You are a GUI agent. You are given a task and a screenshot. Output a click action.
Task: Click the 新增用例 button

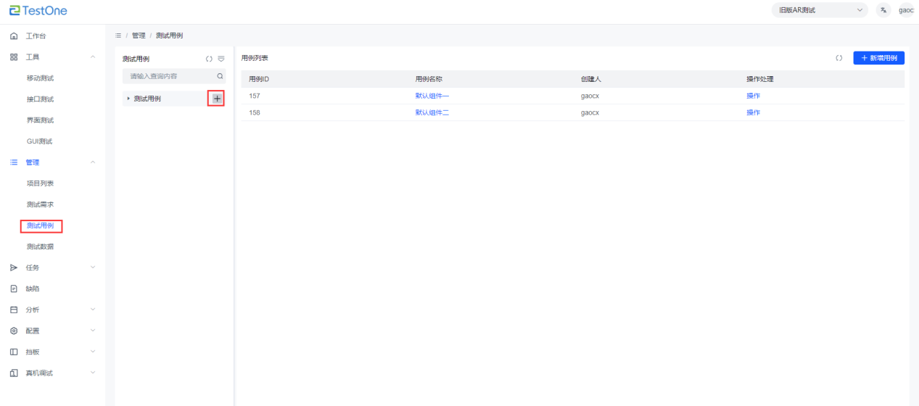(878, 58)
